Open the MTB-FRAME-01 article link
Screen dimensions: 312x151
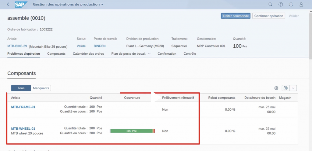click(x=23, y=107)
